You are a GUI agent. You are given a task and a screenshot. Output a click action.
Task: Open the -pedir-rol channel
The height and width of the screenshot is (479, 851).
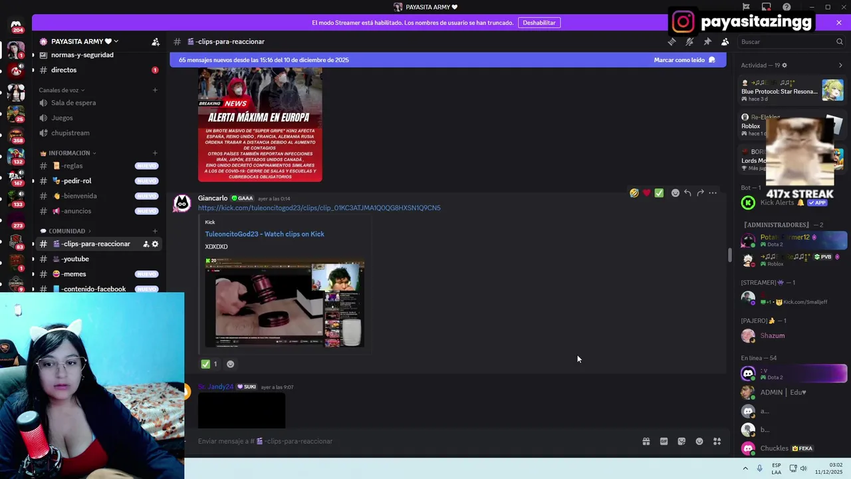[x=98, y=181]
